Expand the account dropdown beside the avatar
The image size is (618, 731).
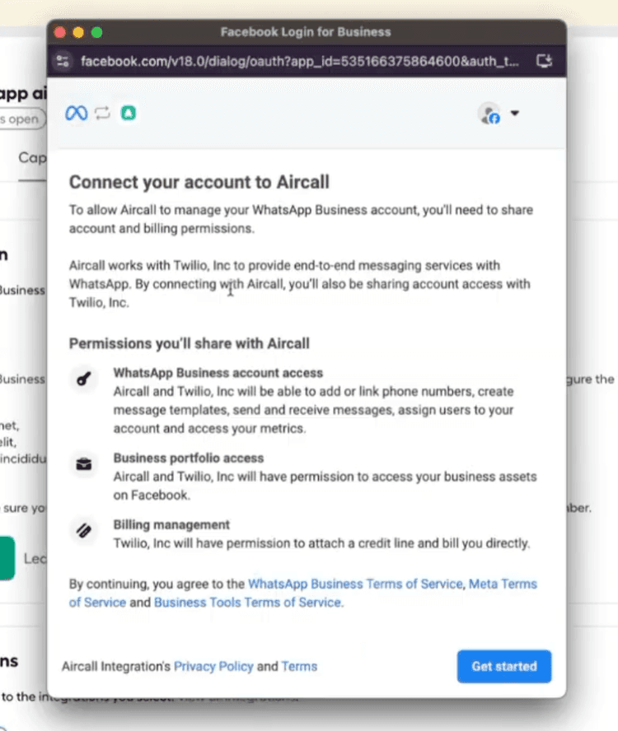tap(514, 114)
